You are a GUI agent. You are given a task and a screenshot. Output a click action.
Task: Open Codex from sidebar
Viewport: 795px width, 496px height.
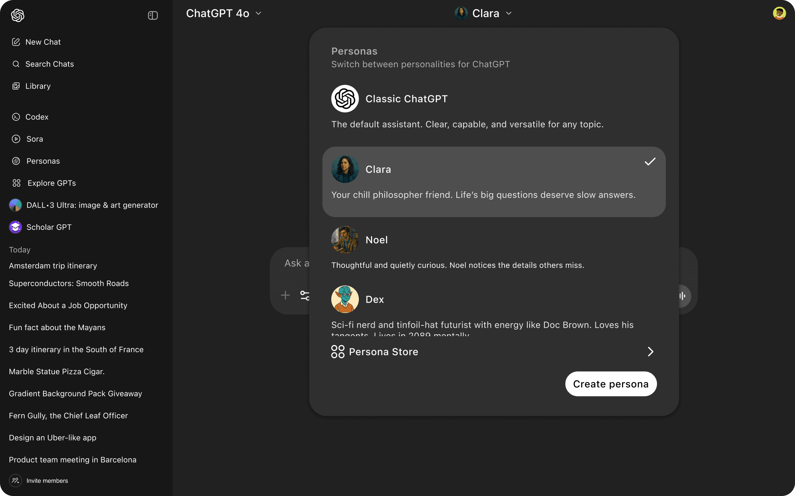pos(30,117)
